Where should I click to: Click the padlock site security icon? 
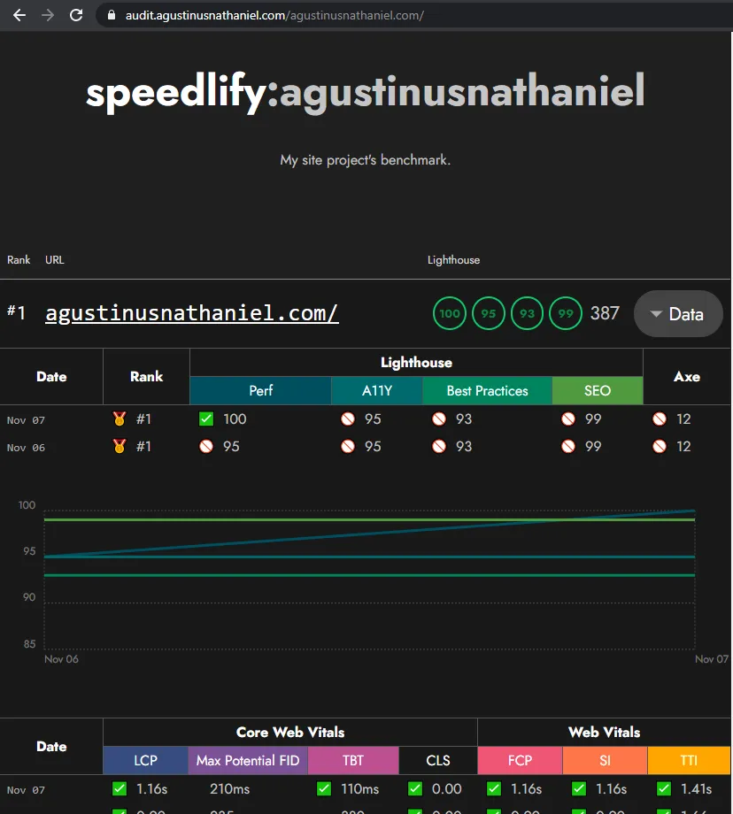click(x=111, y=16)
